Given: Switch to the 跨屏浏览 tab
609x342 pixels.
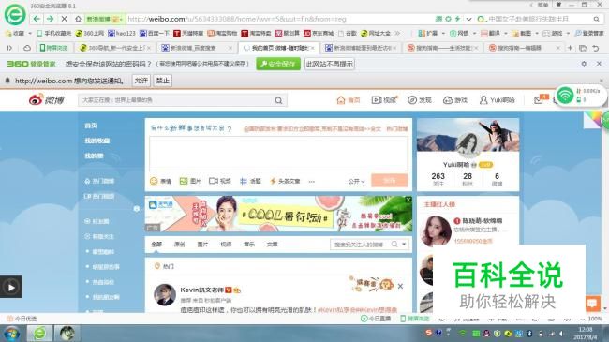Looking at the screenshot, I should (53, 48).
